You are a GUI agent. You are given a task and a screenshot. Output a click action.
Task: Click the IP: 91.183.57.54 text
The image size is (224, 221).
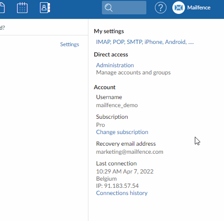click(x=117, y=186)
